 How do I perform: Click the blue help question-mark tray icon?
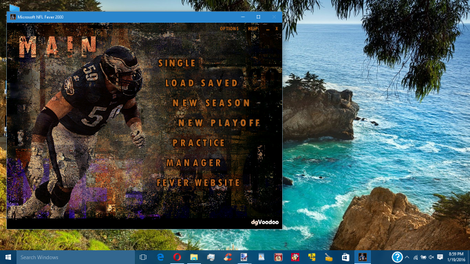397,257
